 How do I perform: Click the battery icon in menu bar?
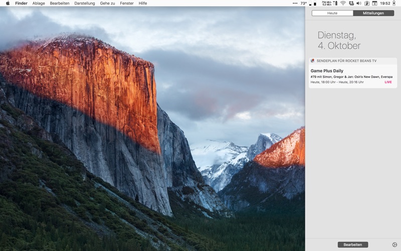[394, 3]
